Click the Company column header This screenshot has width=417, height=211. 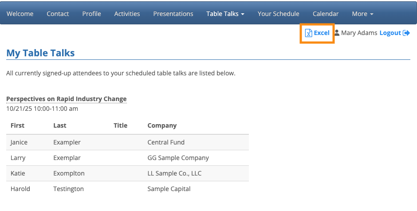(162, 125)
